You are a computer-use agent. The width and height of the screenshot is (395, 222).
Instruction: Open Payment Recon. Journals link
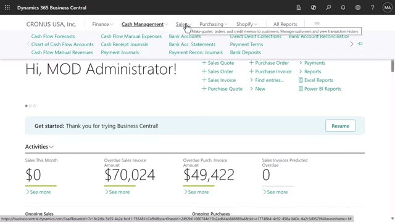point(196,52)
